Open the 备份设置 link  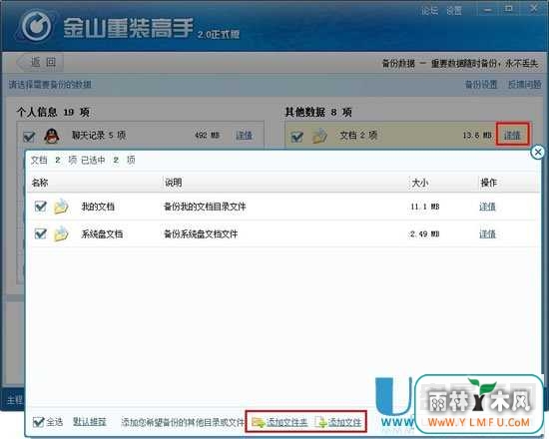pos(481,85)
